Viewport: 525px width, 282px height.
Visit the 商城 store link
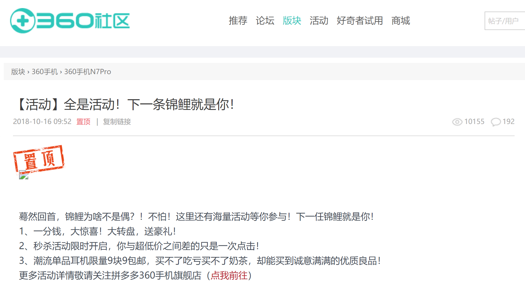[400, 21]
